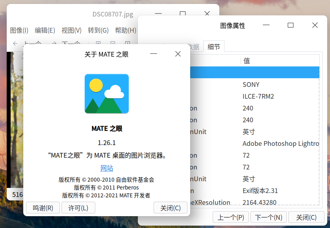This screenshot has width=330, height=228.
Task: Open the 编辑(E) menu
Action: (45, 31)
